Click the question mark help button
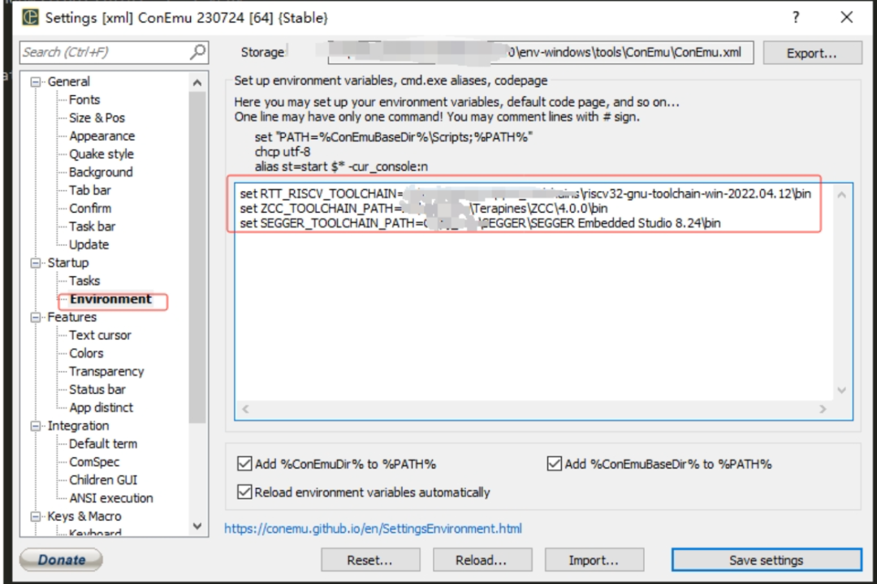 tap(796, 17)
